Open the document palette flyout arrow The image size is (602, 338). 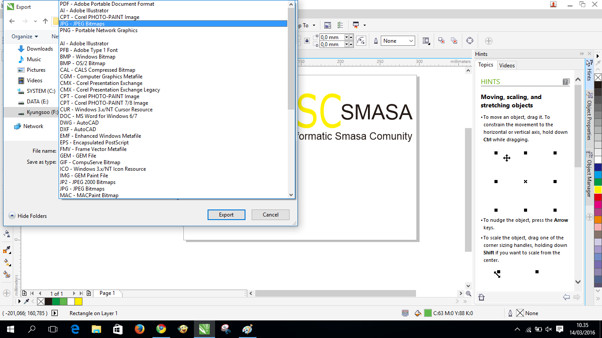coord(19,301)
